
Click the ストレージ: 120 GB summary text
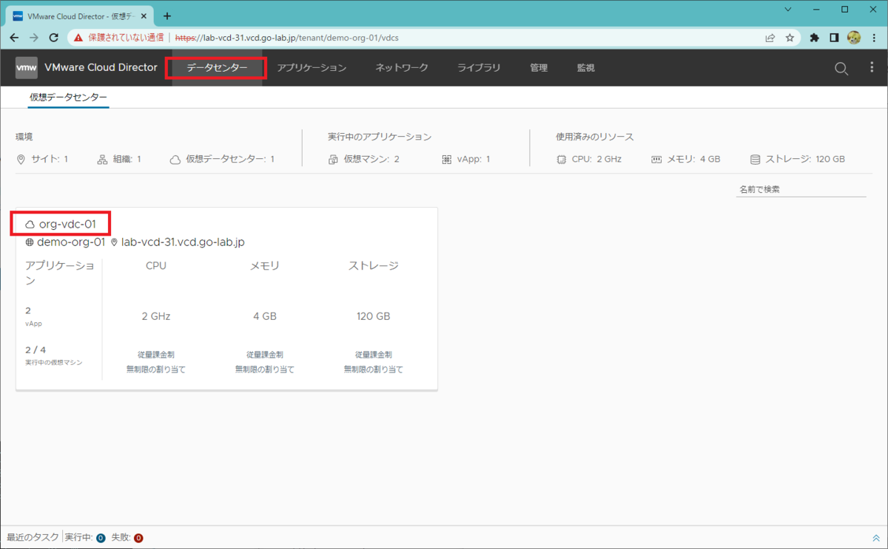click(805, 159)
